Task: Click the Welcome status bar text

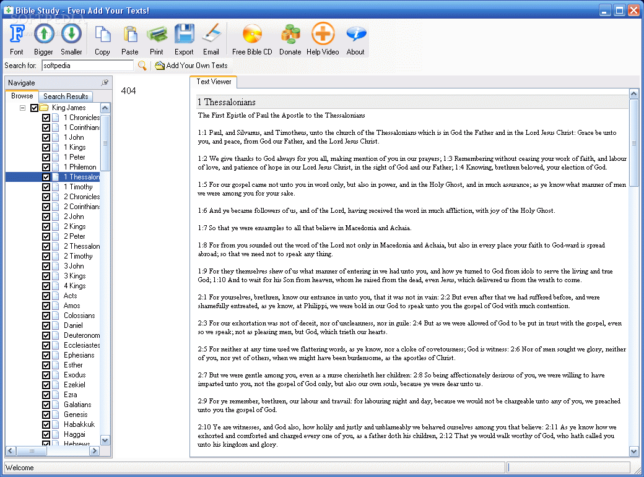Action: point(19,468)
